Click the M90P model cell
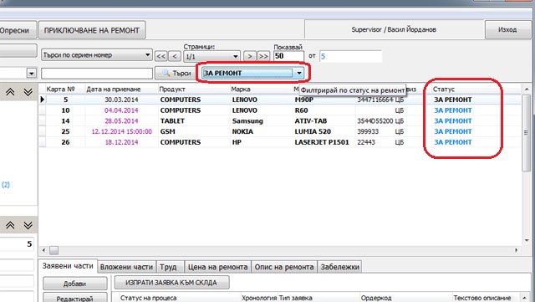This screenshot has height=302, width=535. pyautogui.click(x=304, y=100)
